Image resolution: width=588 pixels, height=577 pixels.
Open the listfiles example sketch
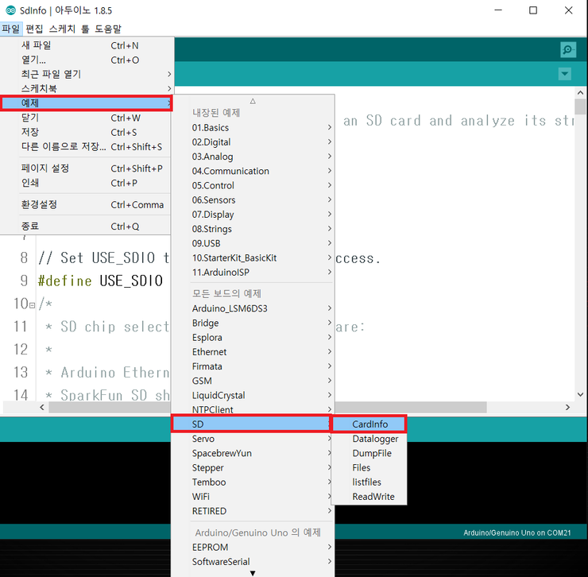369,482
